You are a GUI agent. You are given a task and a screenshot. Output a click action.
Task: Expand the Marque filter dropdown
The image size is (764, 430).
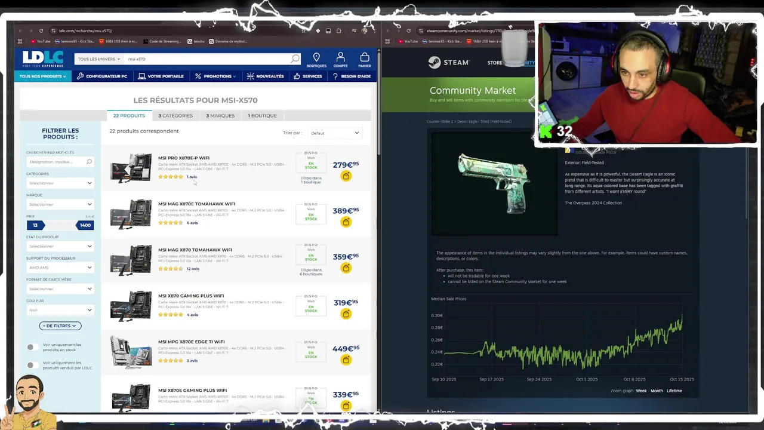60,204
